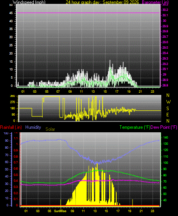Click the Dew Point (°F) legend label
This screenshot has width=178, height=216.
point(164,127)
